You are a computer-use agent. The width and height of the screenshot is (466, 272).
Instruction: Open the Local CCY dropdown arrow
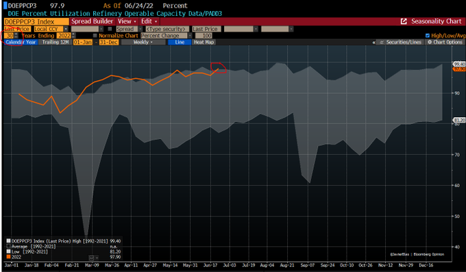pos(66,29)
